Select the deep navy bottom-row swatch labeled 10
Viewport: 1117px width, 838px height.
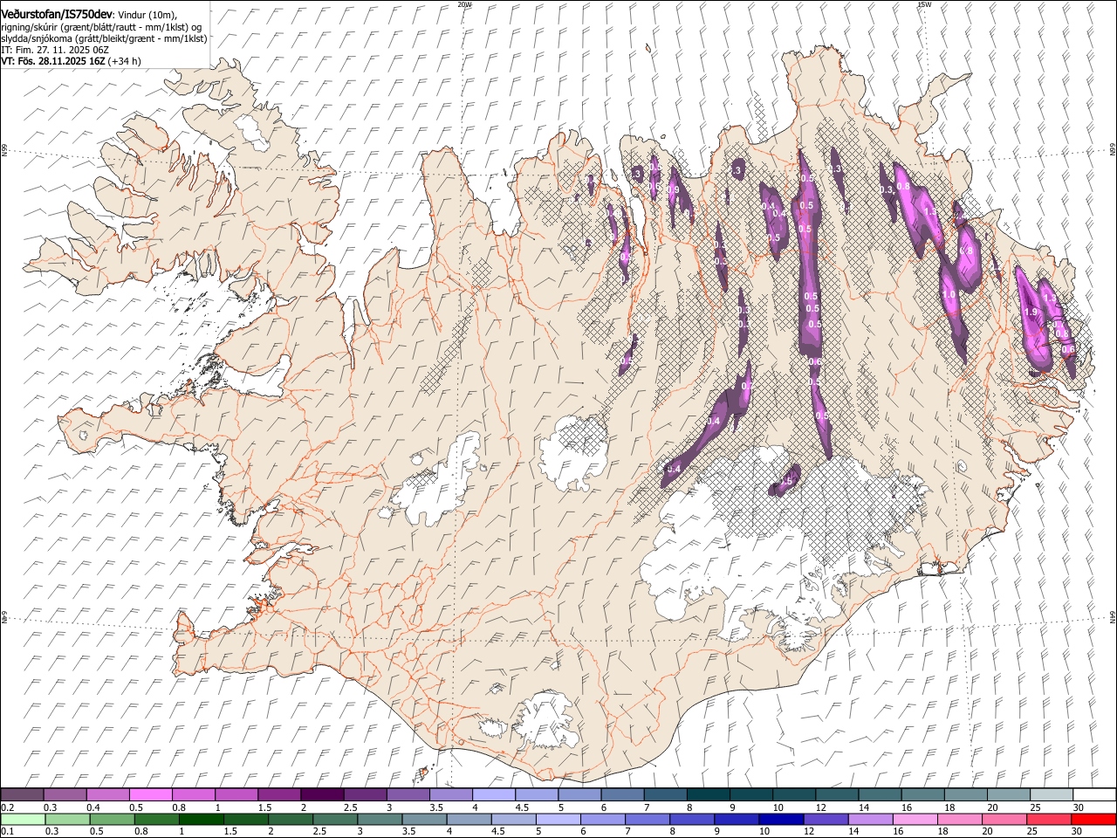pos(780,819)
